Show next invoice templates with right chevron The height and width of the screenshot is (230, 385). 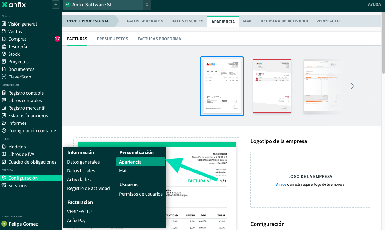pyautogui.click(x=352, y=86)
